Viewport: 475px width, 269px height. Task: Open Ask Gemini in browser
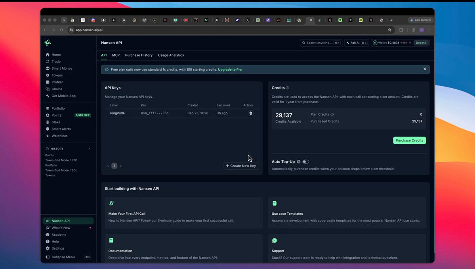tap(420, 20)
